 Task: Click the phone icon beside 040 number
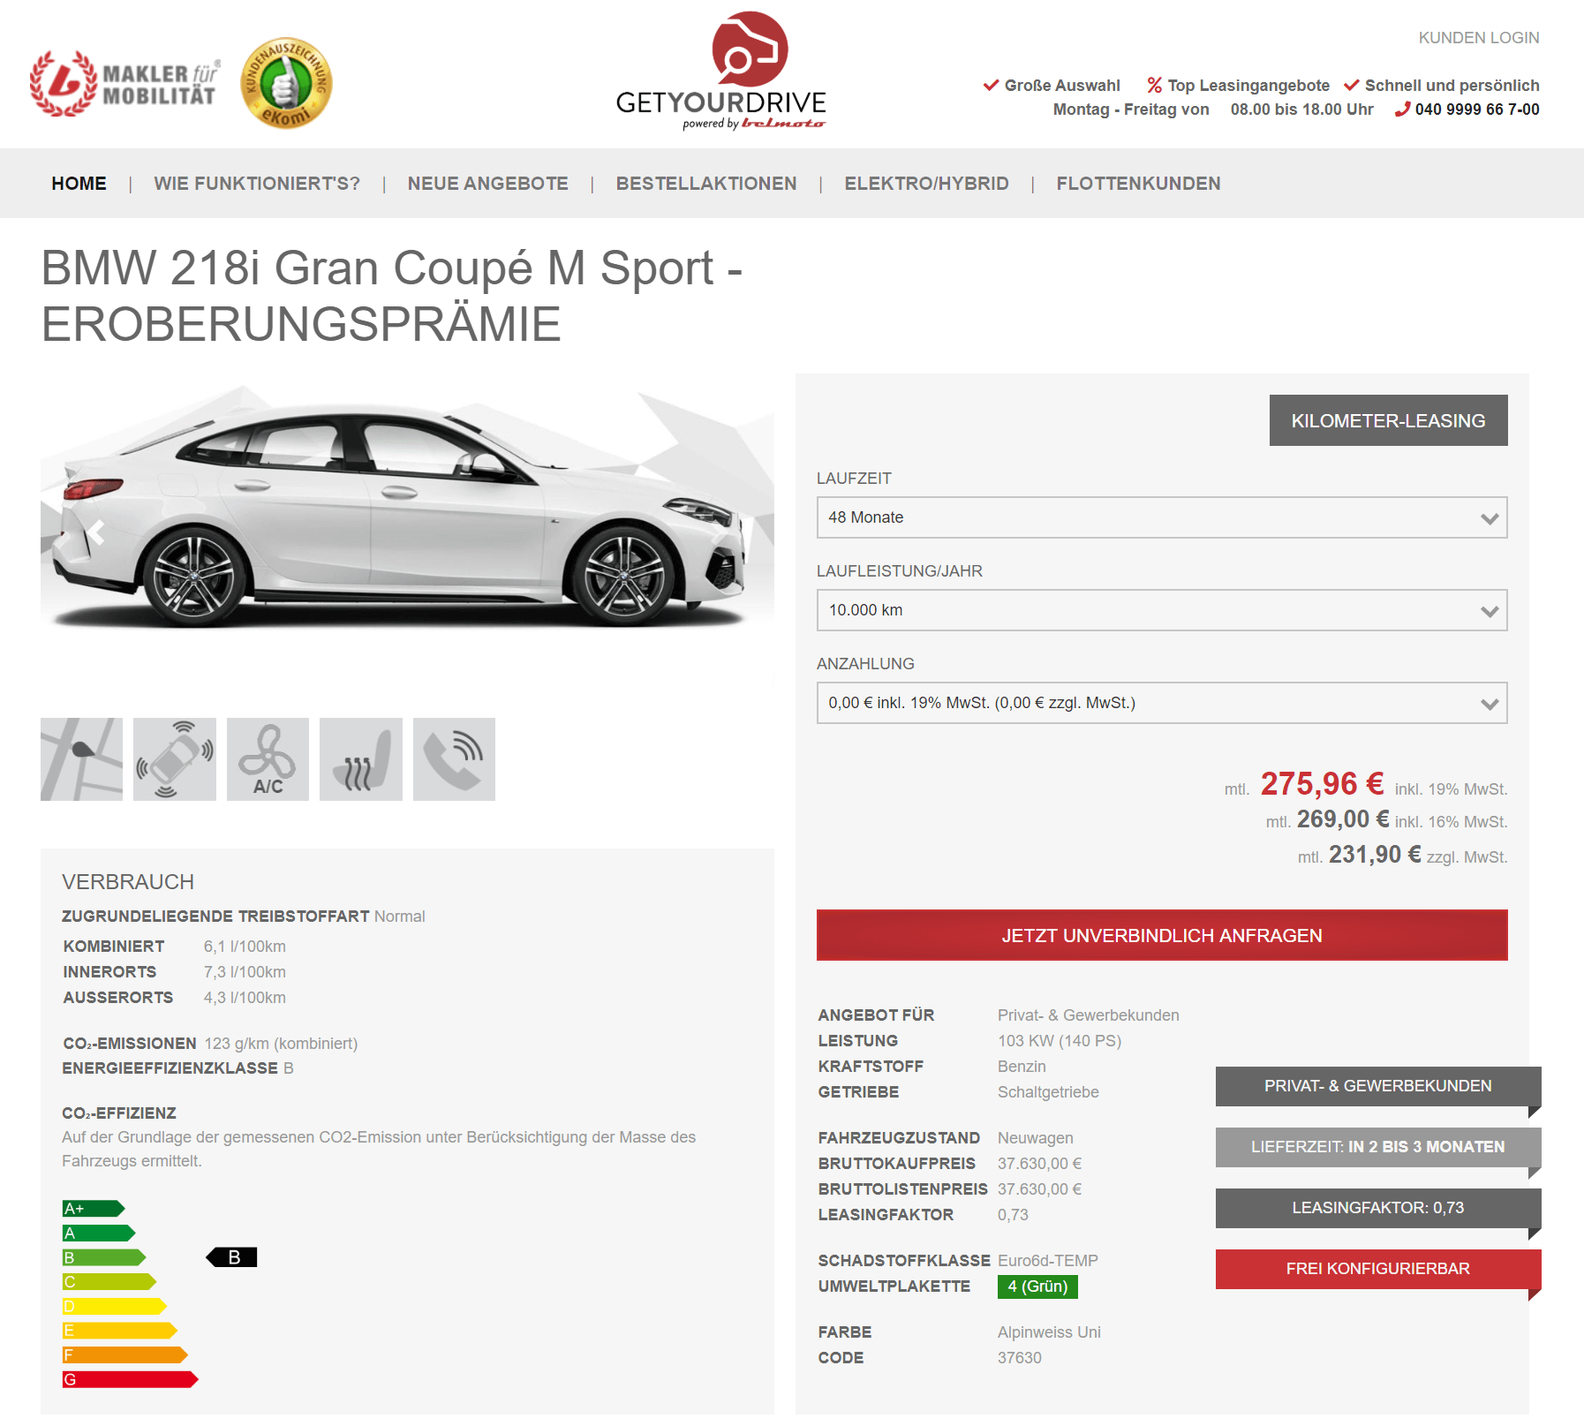tap(1402, 109)
